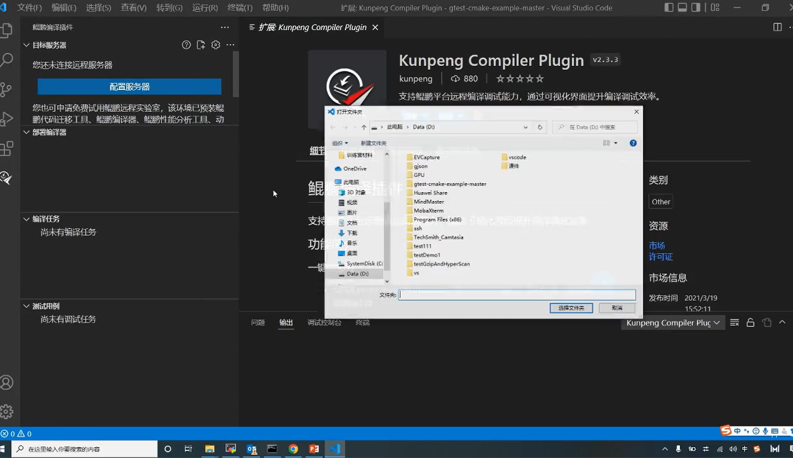This screenshot has width=793, height=458.
Task: Open PowerPoint from the taskbar
Action: coord(314,449)
